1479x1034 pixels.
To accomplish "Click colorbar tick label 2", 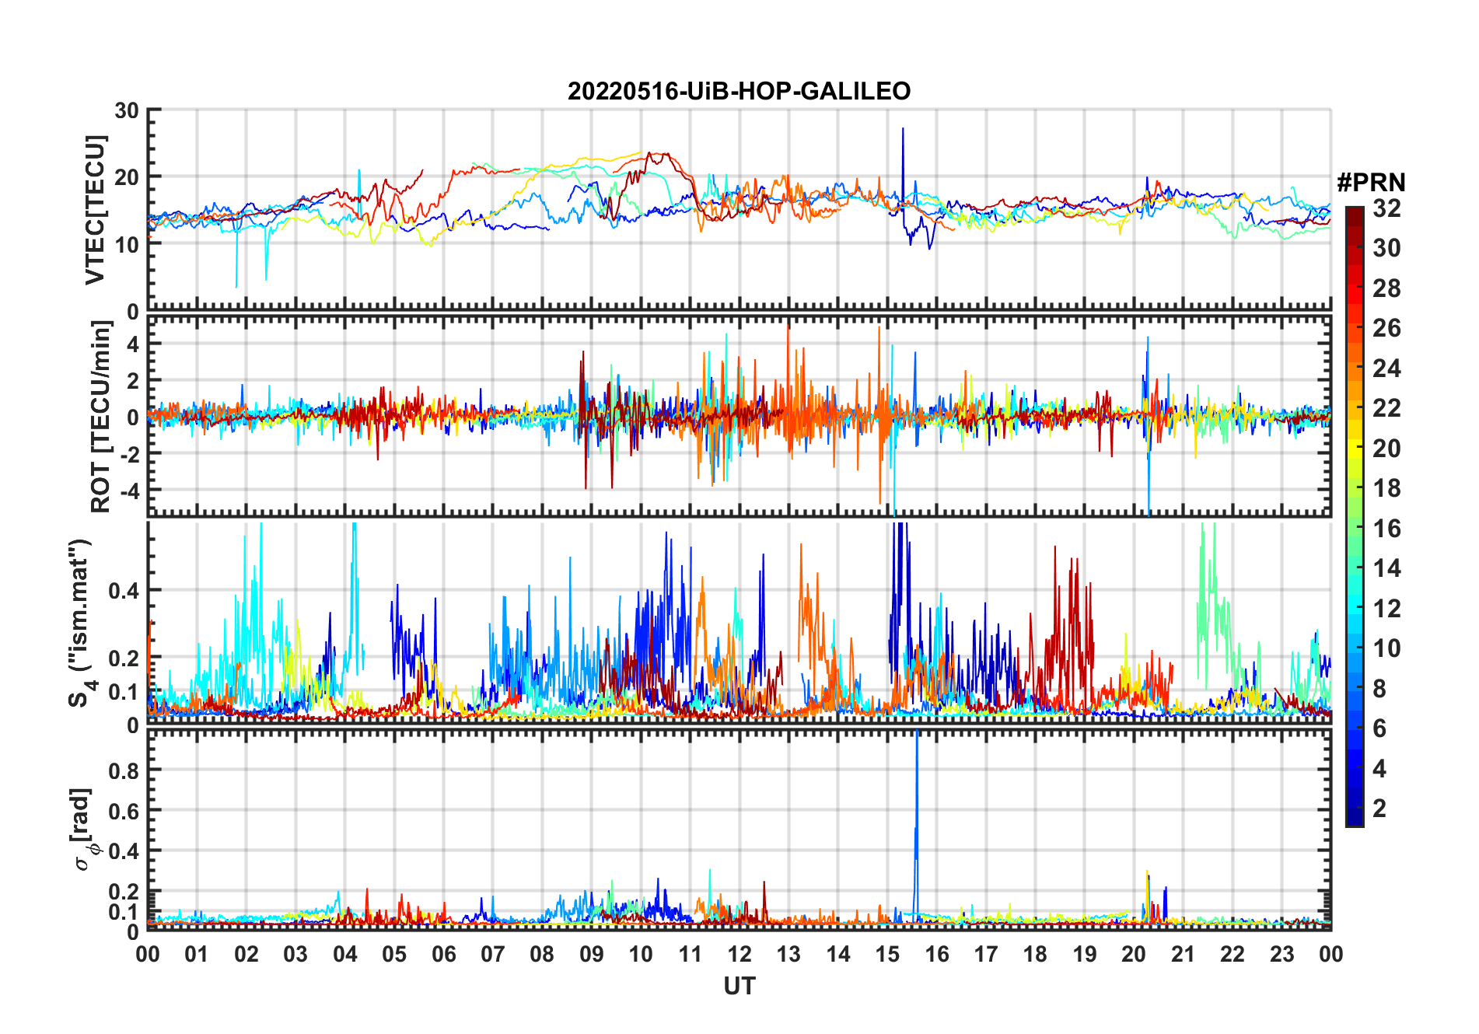I will click(x=1379, y=809).
